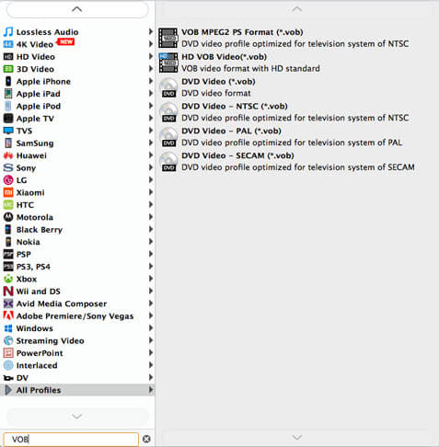Click the DVD Video - PAL disc icon
The width and height of the screenshot is (439, 447).
pyautogui.click(x=168, y=137)
